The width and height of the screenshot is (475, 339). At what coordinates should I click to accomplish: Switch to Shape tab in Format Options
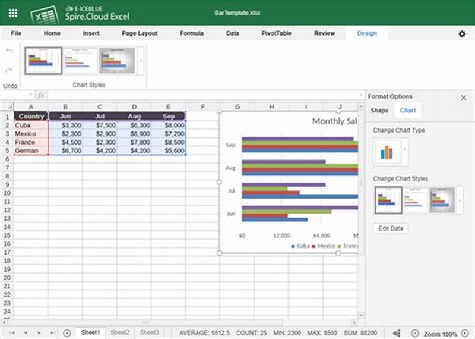click(x=379, y=111)
